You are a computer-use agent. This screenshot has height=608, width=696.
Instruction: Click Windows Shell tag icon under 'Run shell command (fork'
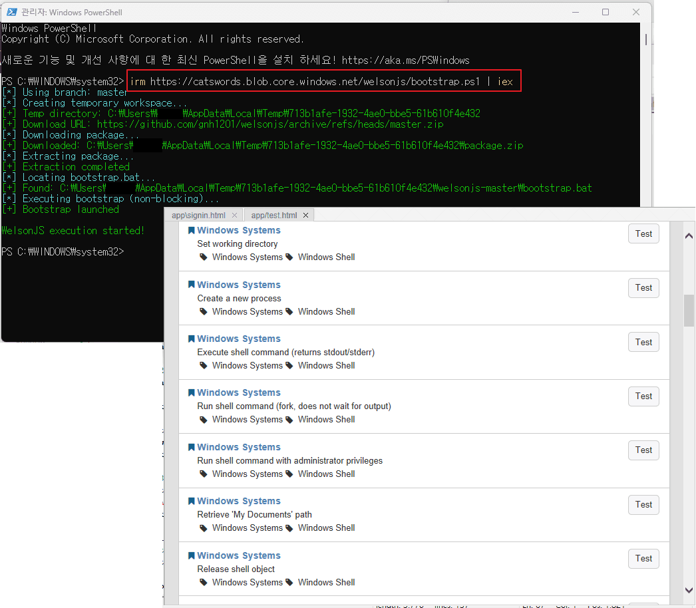coord(289,420)
